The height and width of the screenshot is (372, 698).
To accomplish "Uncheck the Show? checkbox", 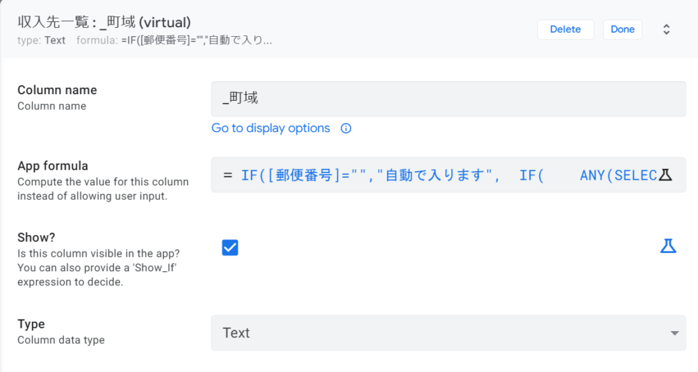I will [230, 247].
